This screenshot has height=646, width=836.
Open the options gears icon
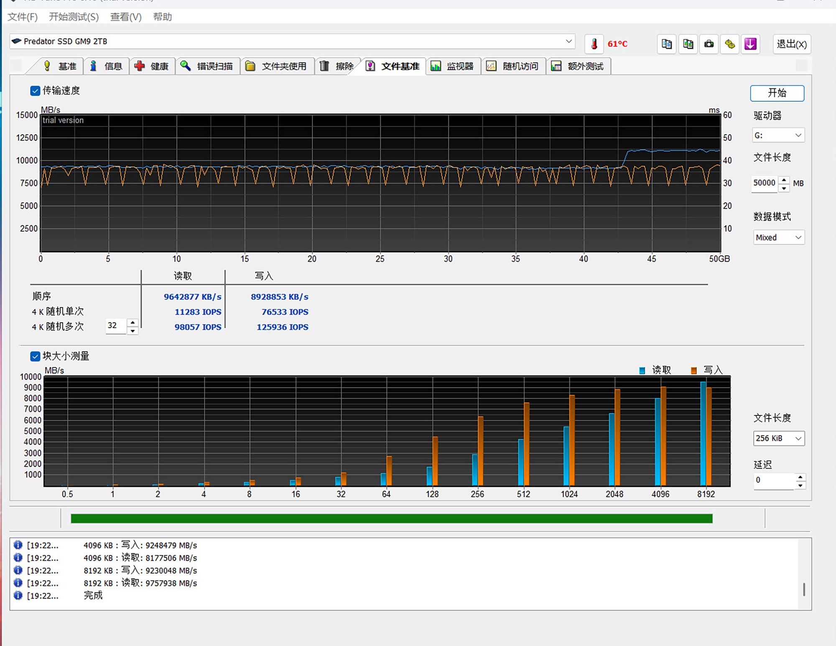pyautogui.click(x=730, y=44)
